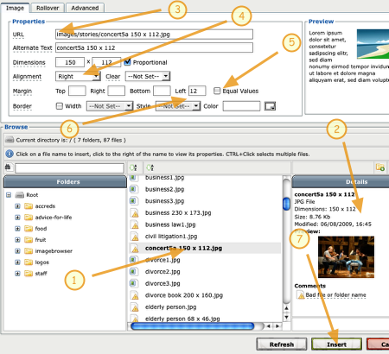The height and width of the screenshot is (354, 389).
Task: Click the Insert button
Action: 336,345
